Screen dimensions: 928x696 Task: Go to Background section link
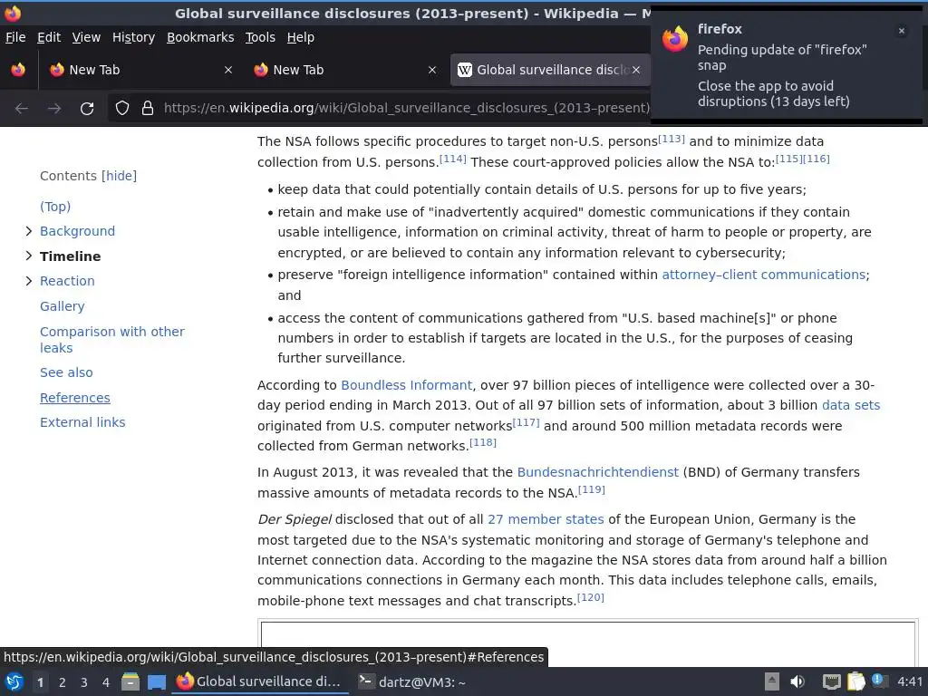coord(78,231)
